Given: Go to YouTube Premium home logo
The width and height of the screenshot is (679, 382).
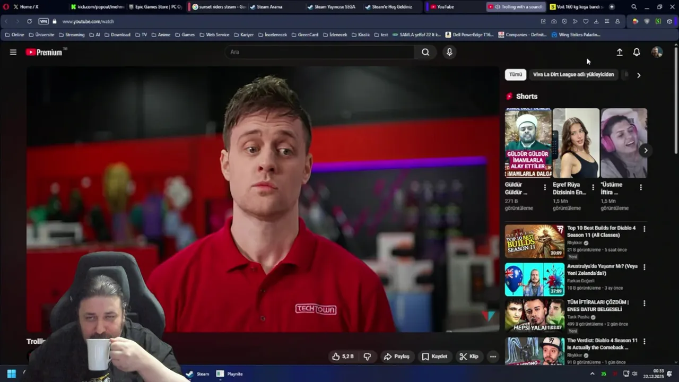Looking at the screenshot, I should 44,52.
